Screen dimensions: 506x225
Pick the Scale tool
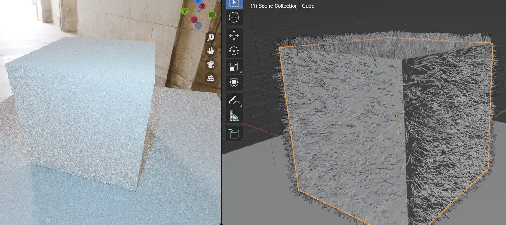click(234, 67)
